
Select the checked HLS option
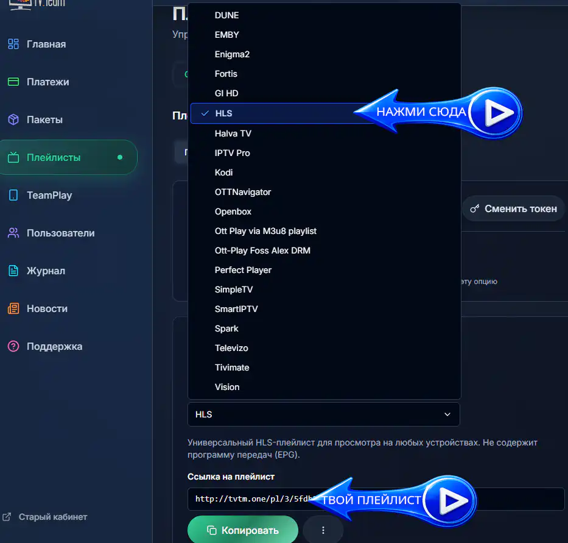point(282,113)
